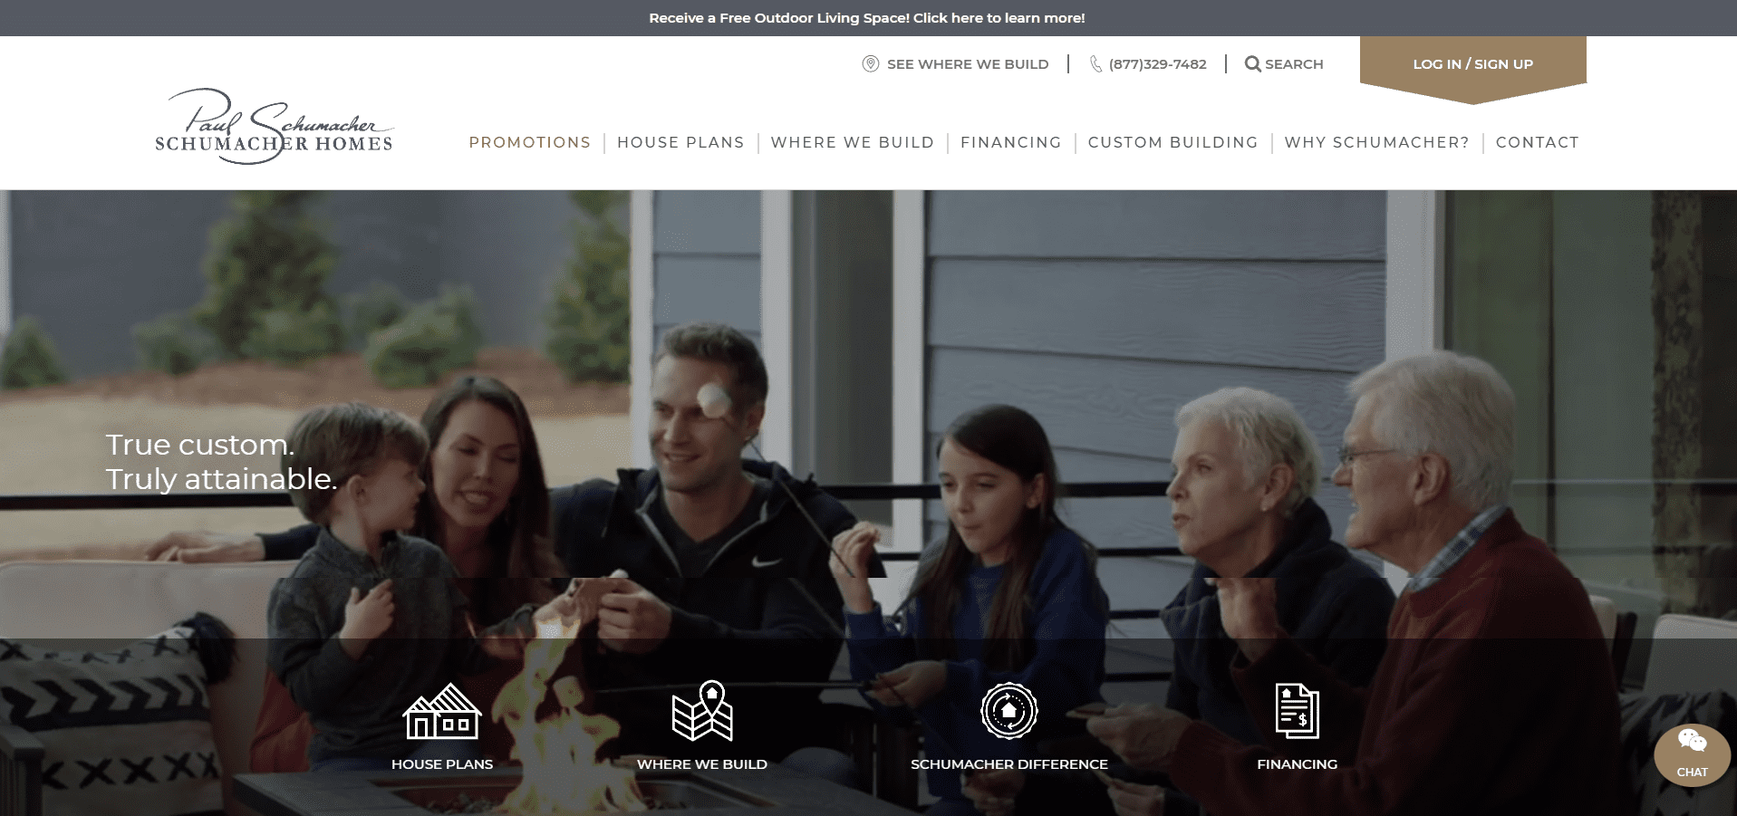The height and width of the screenshot is (816, 1737).
Task: Open the House Plans navigation menu
Action: (x=680, y=142)
